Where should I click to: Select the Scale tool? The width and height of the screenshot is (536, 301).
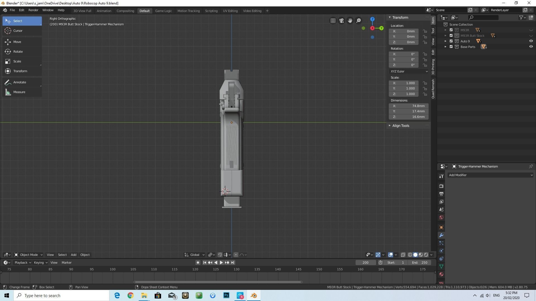point(22,61)
